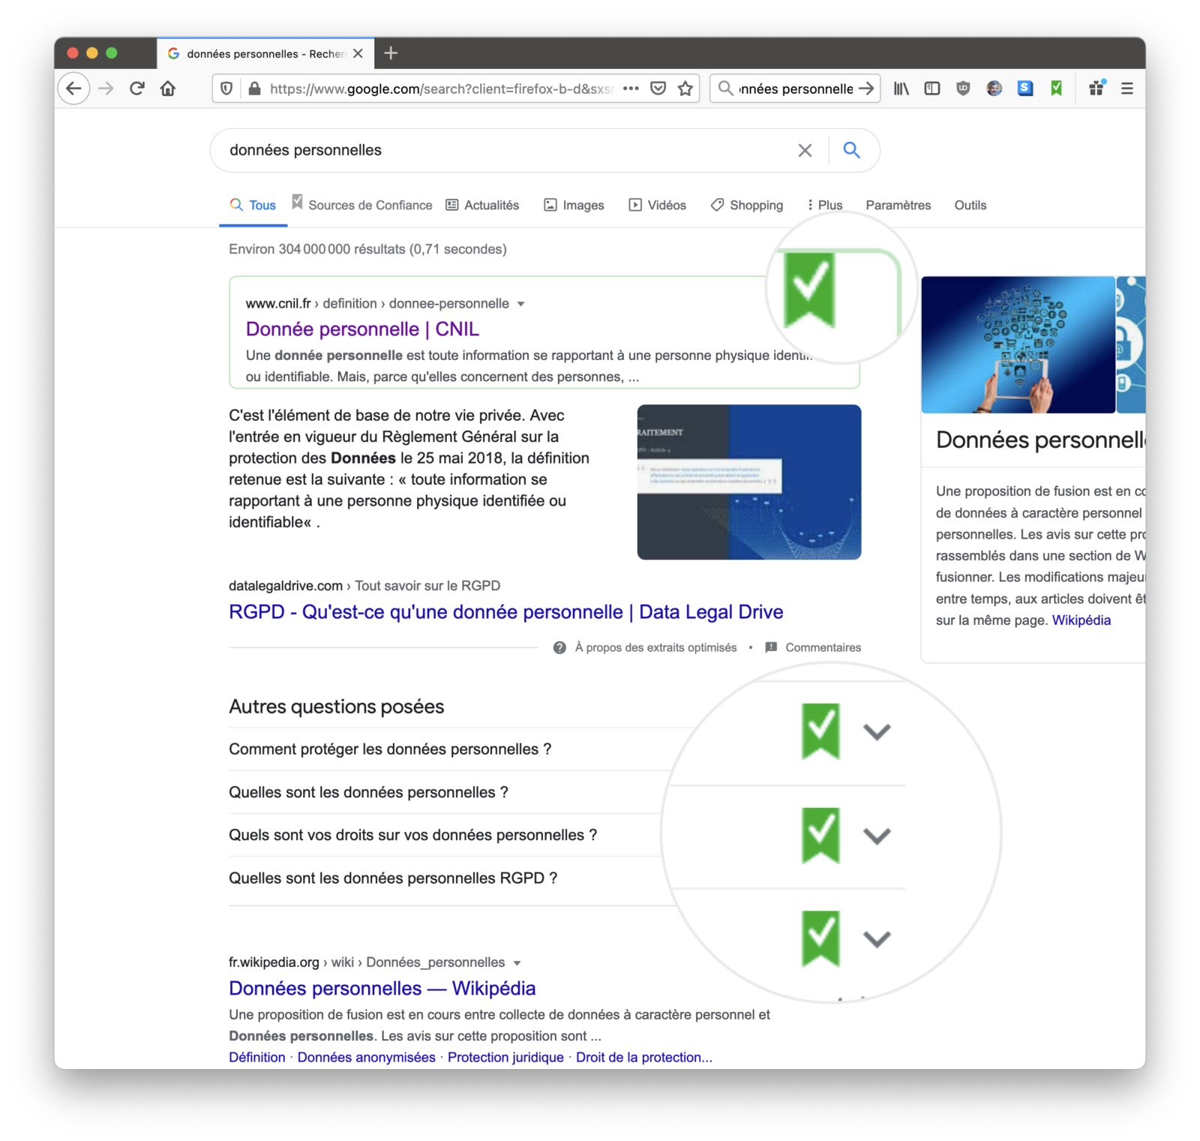Open Protection juridique sitelink
Screen dimensions: 1200x1141
pyautogui.click(x=505, y=1057)
